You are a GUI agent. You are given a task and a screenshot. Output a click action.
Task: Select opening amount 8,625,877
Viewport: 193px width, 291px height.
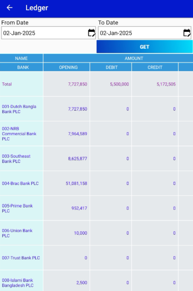pos(77,158)
